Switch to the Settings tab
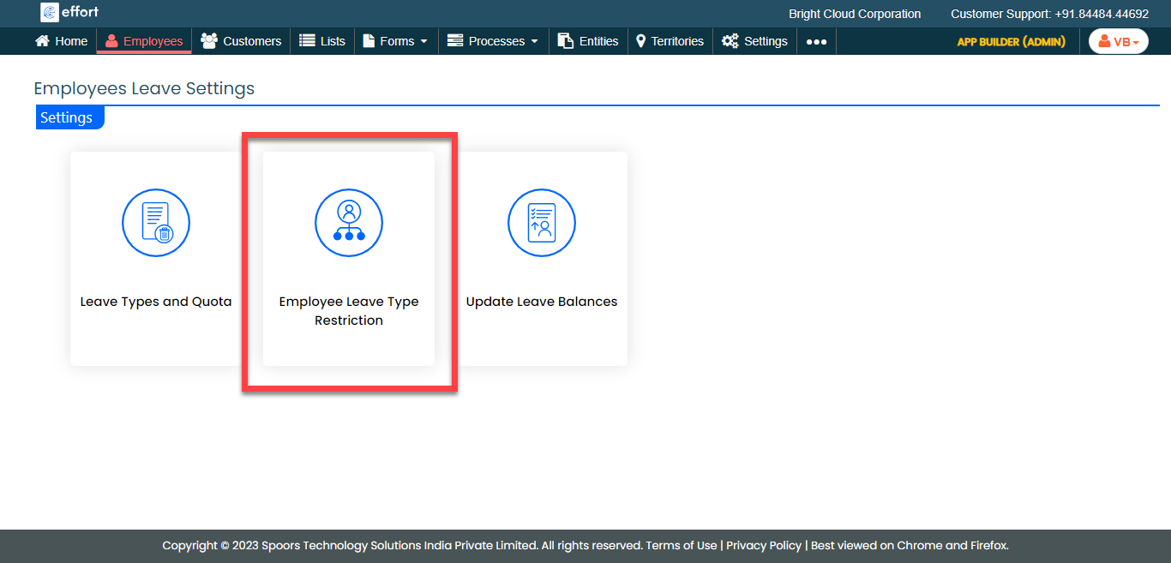This screenshot has height=563, width=1171. click(x=67, y=117)
